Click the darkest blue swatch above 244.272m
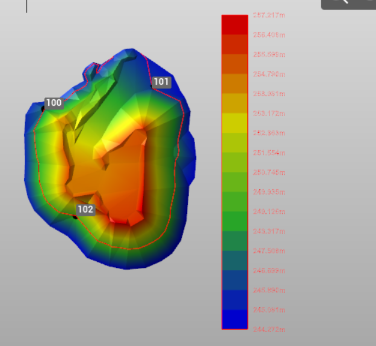Screen dimensions: 376x346 click(235, 319)
